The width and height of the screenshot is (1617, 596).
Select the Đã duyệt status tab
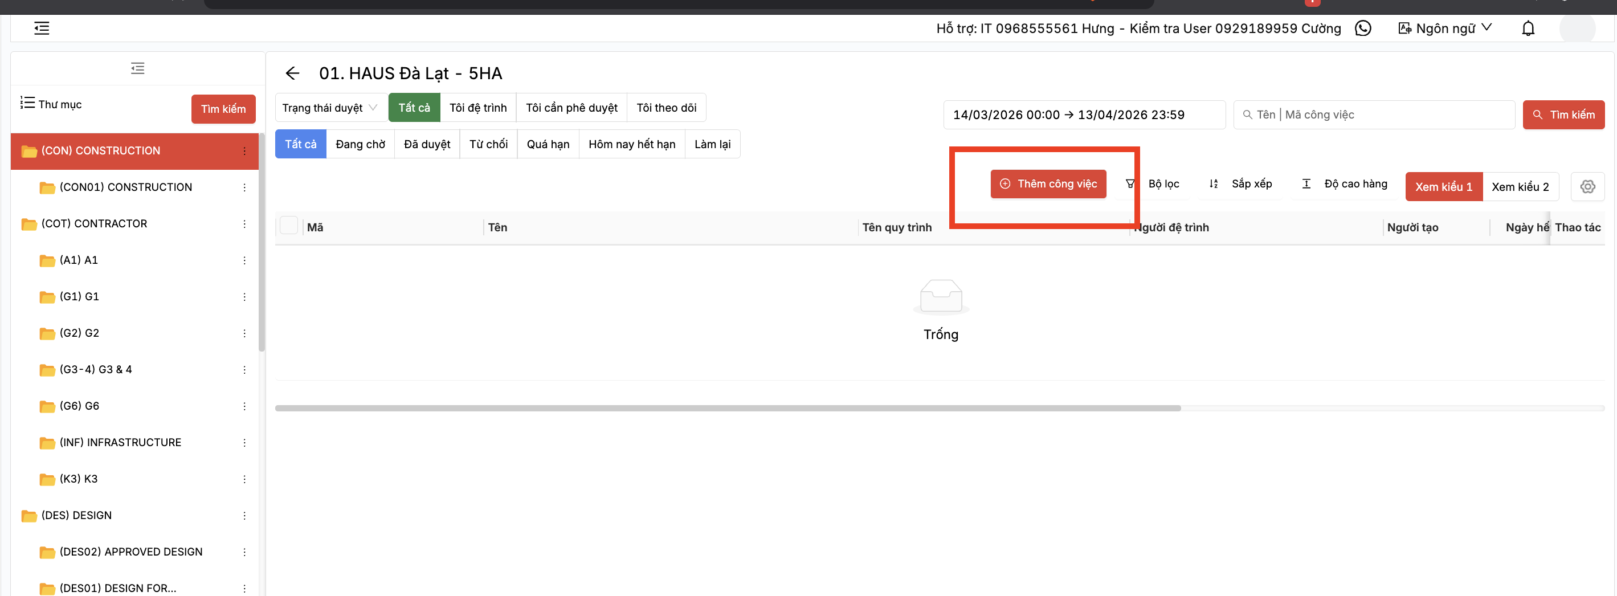point(427,144)
